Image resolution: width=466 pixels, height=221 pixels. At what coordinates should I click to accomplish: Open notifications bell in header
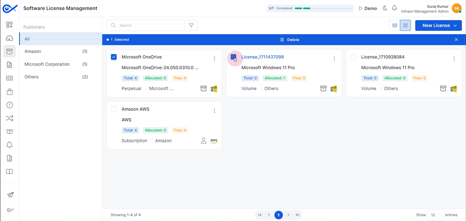(395, 8)
